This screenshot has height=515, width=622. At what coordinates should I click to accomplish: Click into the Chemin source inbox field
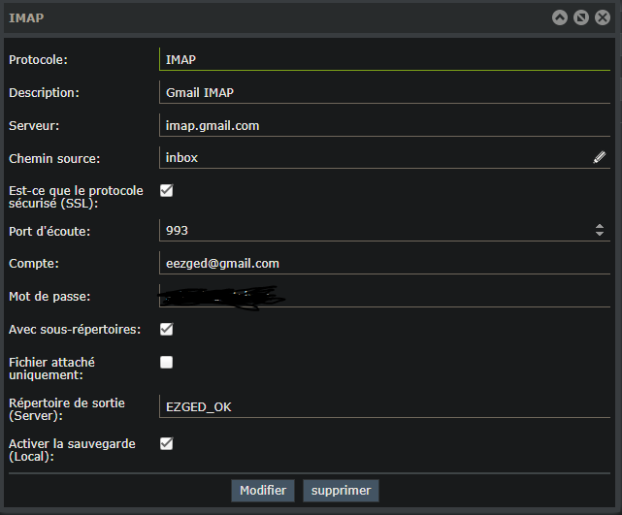point(374,157)
